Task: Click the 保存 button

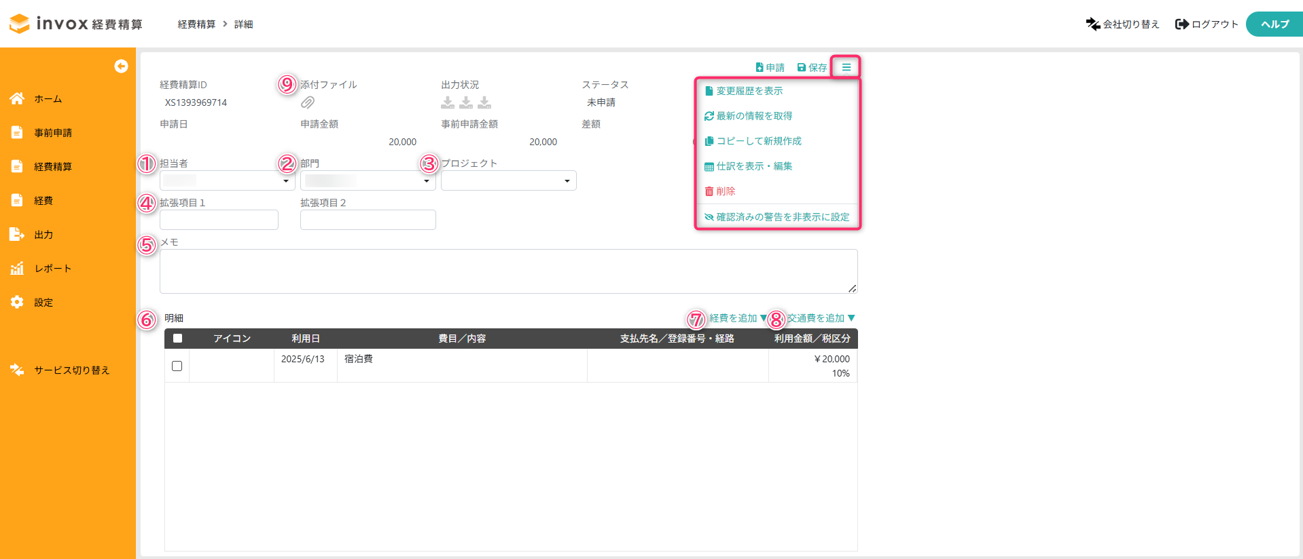Action: 812,68
